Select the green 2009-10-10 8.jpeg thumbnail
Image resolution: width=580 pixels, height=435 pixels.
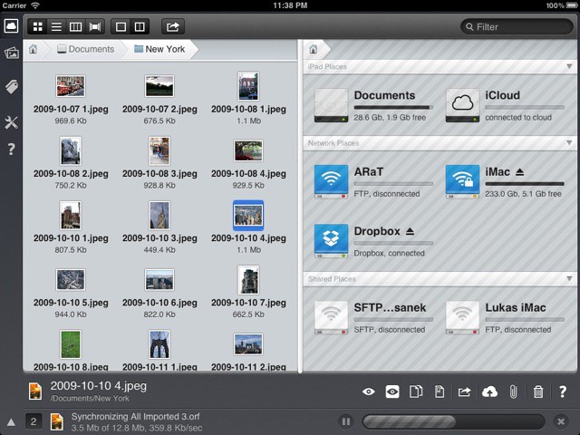pyautogui.click(x=71, y=344)
